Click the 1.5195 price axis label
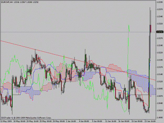The height and width of the screenshot is (123, 164). (160, 60)
